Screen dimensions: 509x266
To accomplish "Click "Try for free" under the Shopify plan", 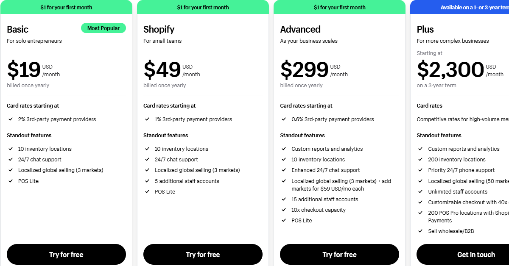I will 203,254.
